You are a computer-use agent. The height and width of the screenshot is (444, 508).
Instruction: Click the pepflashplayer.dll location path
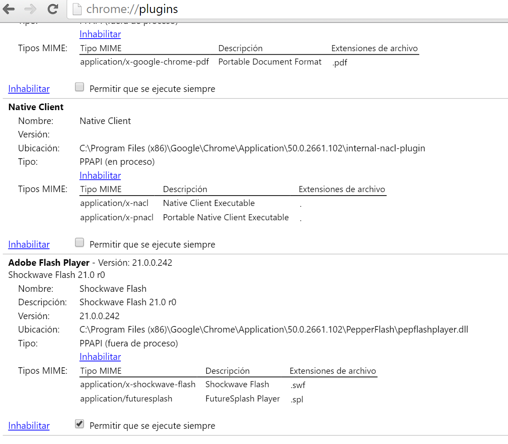[274, 330]
